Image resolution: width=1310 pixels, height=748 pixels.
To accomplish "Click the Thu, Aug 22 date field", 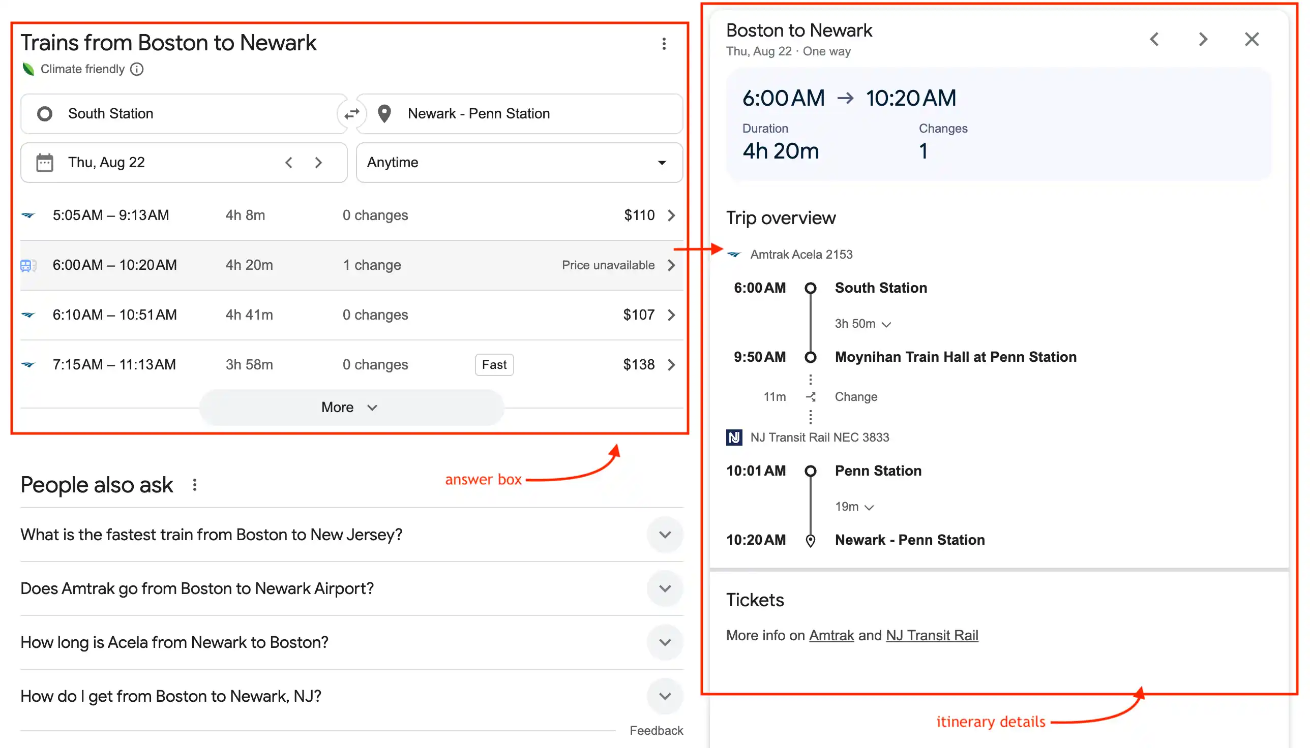I will pos(184,162).
